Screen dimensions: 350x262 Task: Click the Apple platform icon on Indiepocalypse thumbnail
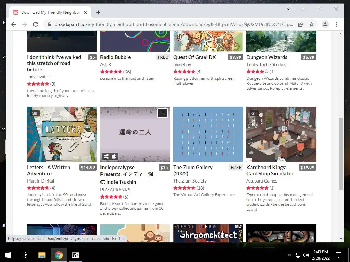point(114,156)
